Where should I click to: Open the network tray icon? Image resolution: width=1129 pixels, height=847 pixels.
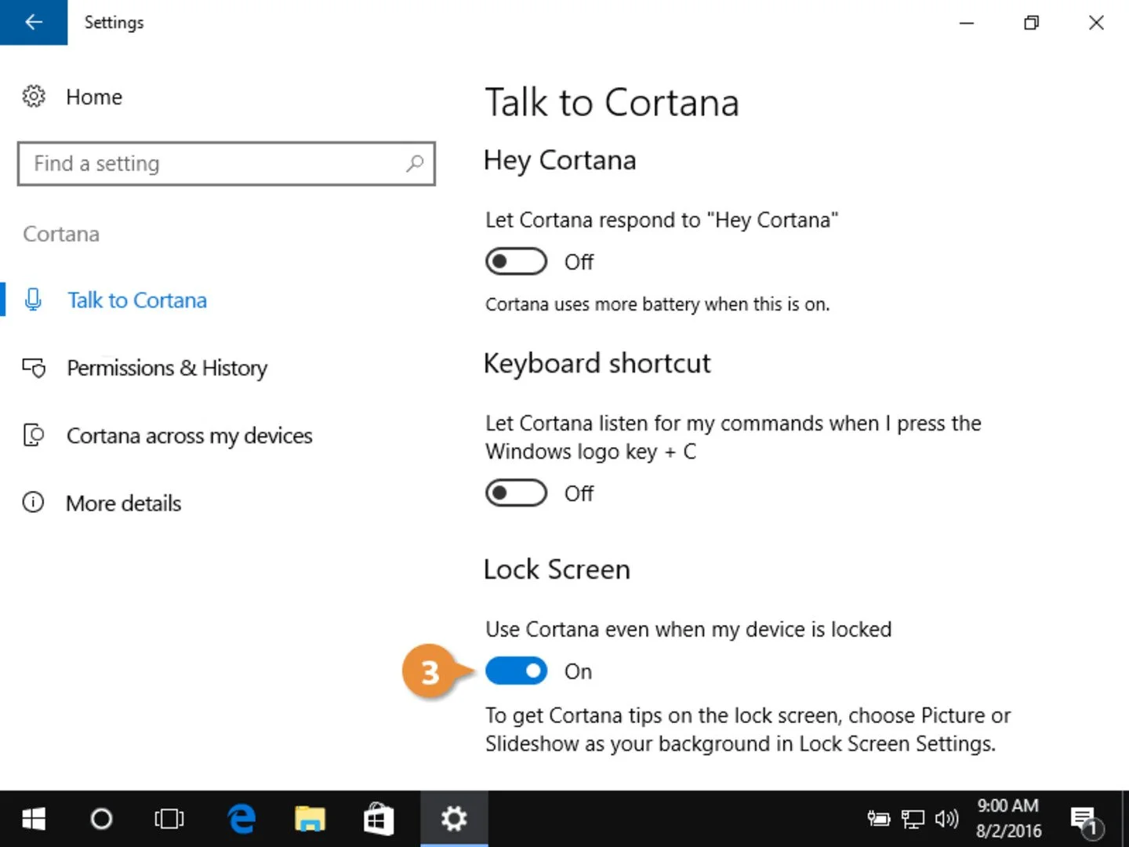point(913,820)
